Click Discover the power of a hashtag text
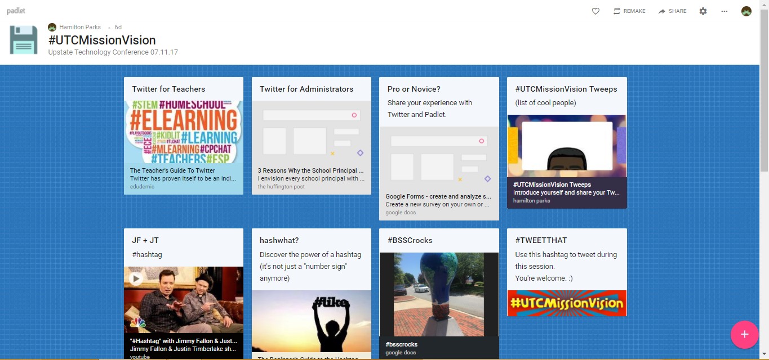769x360 pixels. pyautogui.click(x=310, y=266)
